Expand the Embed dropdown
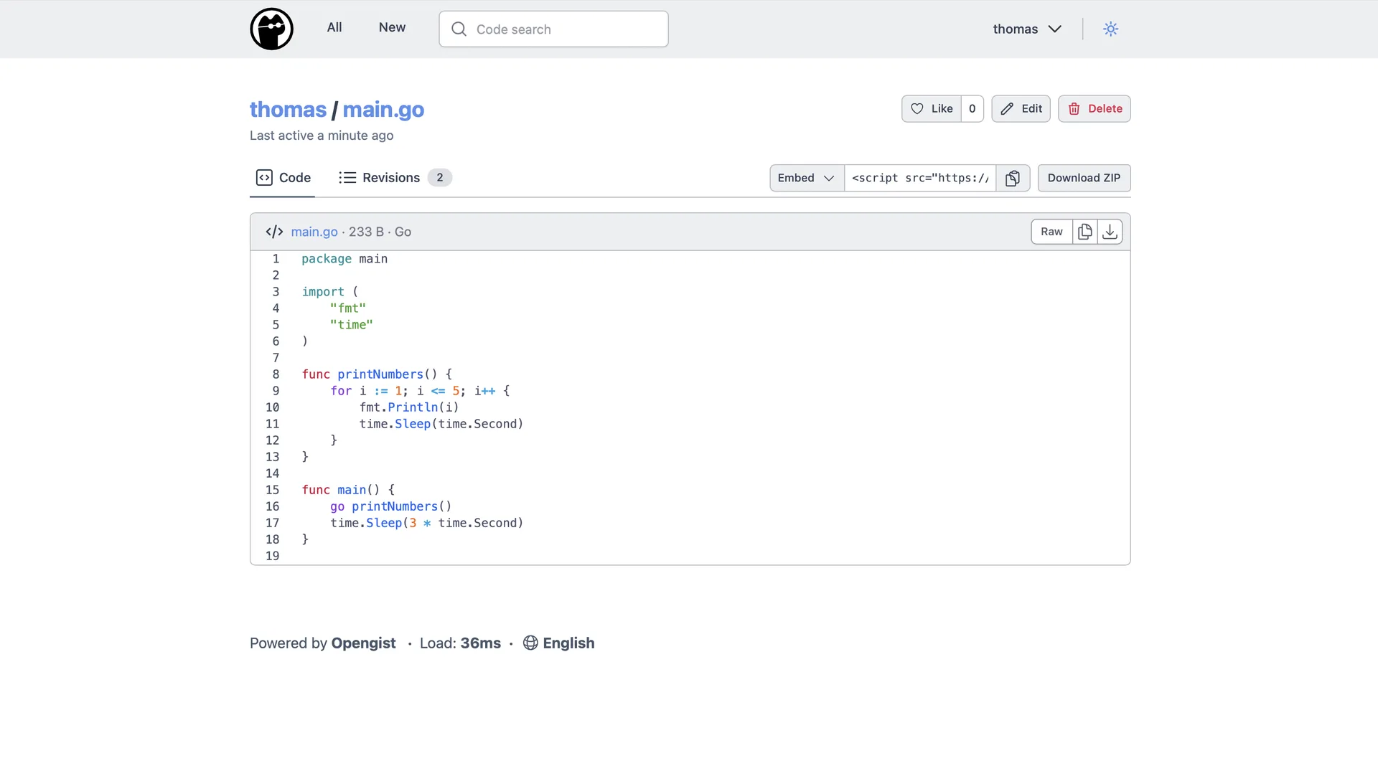The width and height of the screenshot is (1378, 761). tap(807, 178)
